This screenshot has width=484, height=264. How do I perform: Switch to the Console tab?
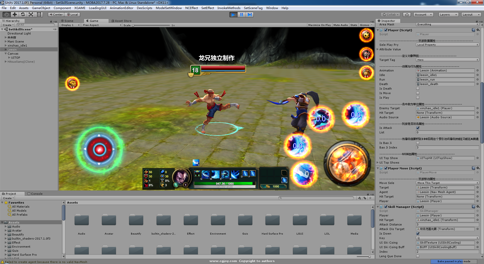(35, 194)
